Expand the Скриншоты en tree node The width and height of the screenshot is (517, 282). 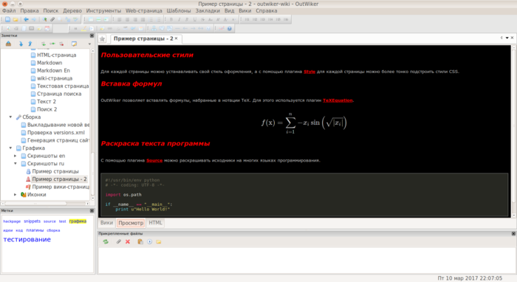point(16,156)
